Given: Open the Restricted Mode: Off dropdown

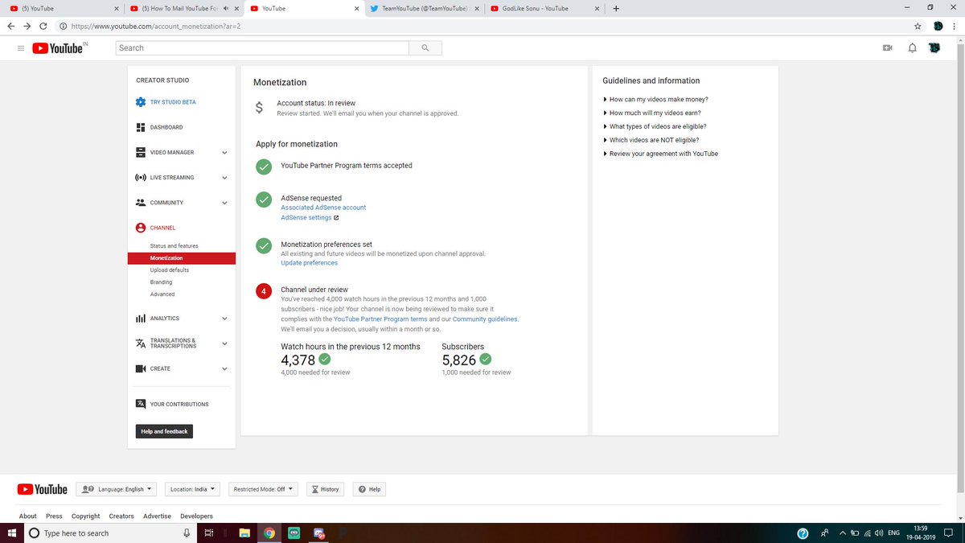Looking at the screenshot, I should pos(263,489).
